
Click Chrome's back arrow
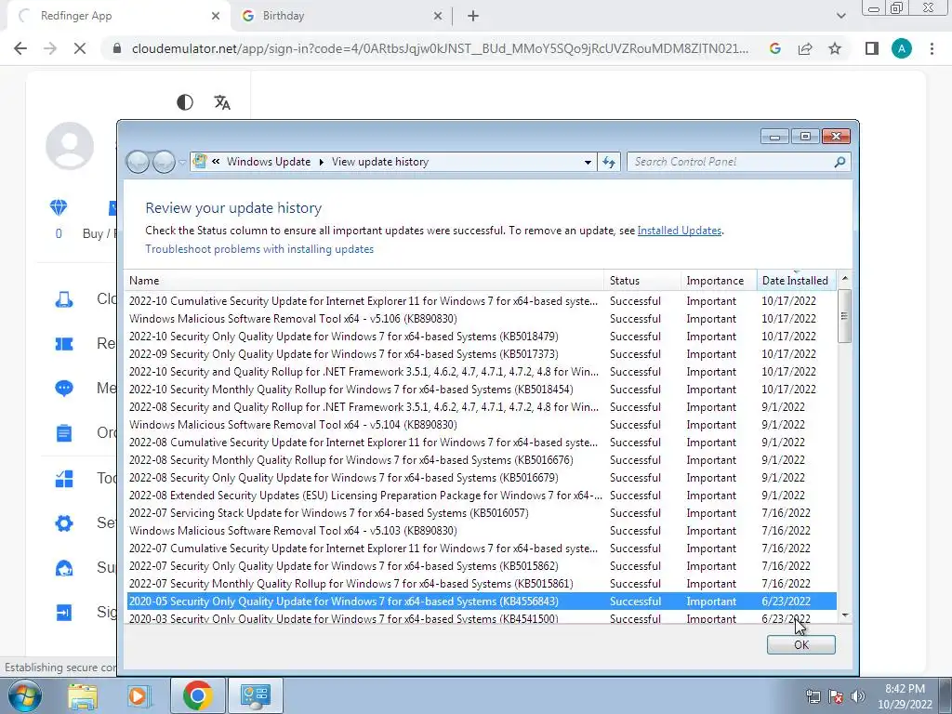[20, 48]
